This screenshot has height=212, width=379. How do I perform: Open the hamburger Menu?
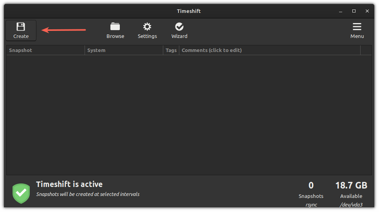[x=357, y=31]
